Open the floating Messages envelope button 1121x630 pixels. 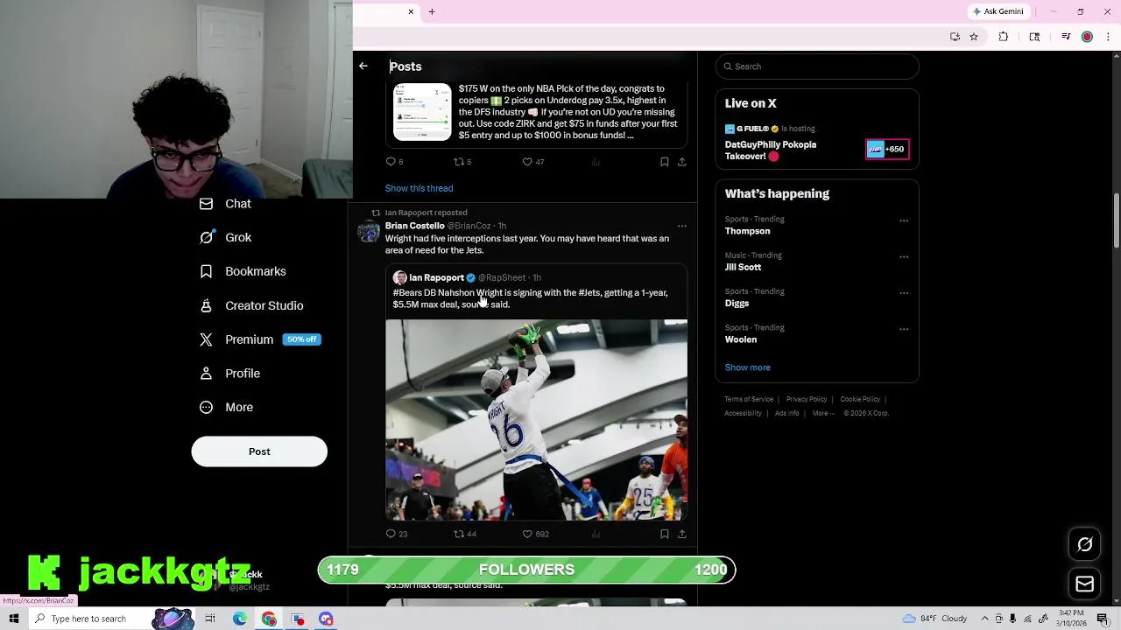pyautogui.click(x=1084, y=584)
